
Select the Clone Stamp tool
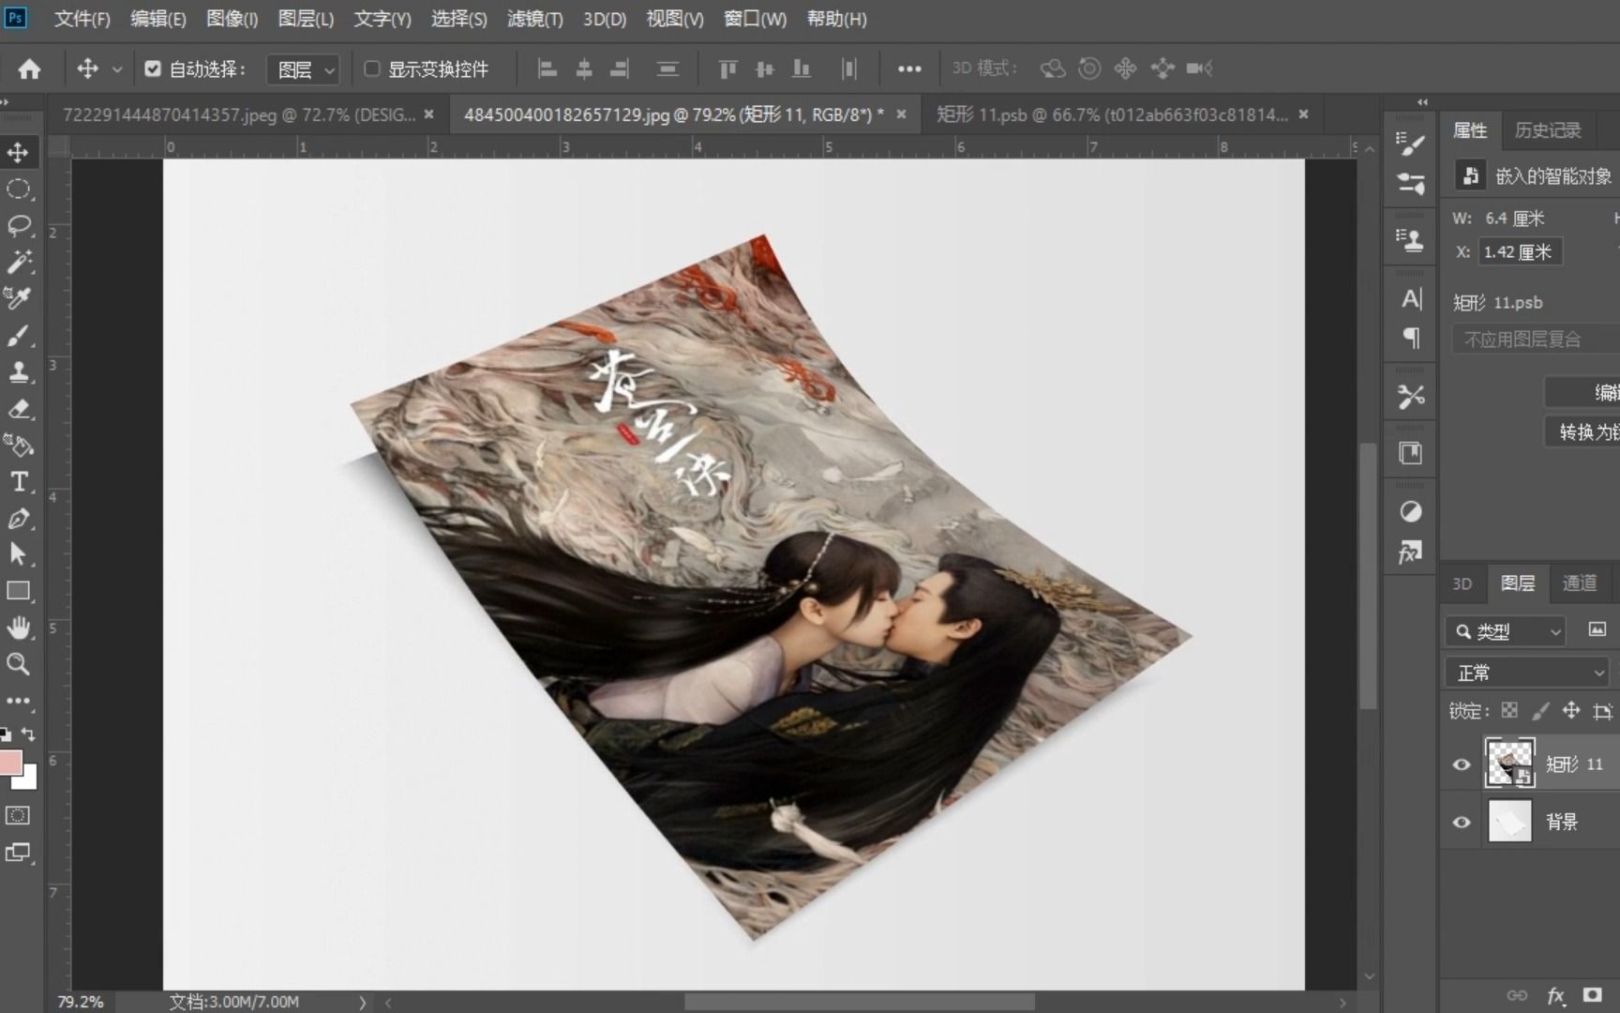click(x=18, y=372)
